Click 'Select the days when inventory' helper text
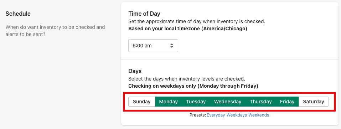This screenshot has width=341, height=129. 187,79
